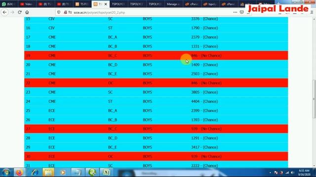
Task: Open the network status tray icon
Action: (287, 173)
